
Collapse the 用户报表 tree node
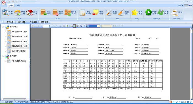tap(3, 56)
